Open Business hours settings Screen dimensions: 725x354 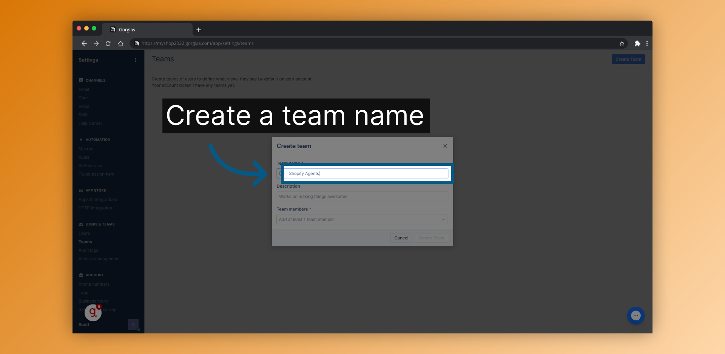point(93,301)
